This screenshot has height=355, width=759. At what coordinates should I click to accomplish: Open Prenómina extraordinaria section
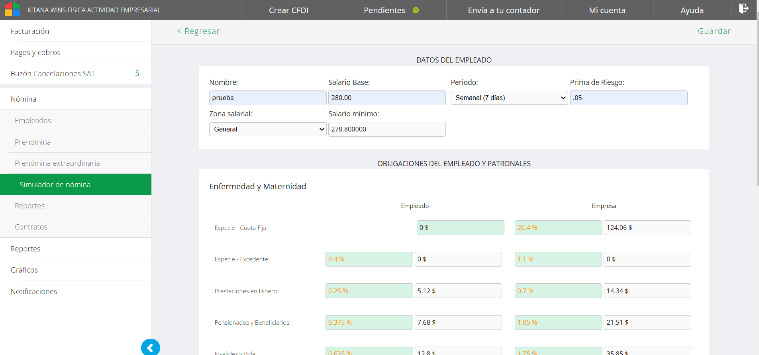57,163
